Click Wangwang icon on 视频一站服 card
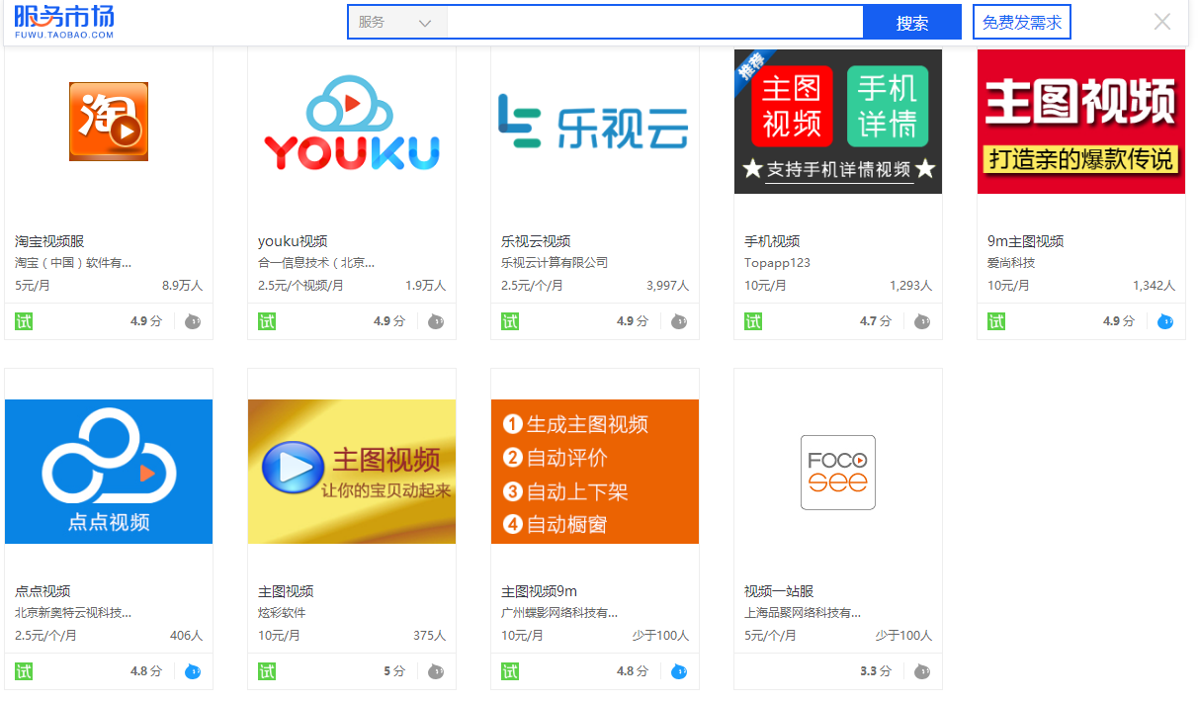Screen dimensions: 1198x702 [922, 671]
